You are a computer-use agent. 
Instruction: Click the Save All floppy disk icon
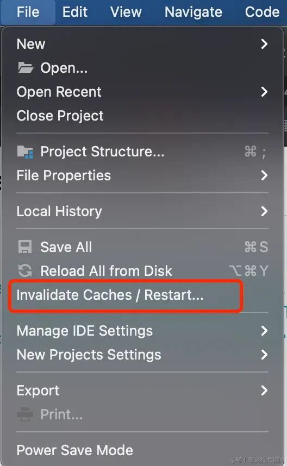coord(25,247)
